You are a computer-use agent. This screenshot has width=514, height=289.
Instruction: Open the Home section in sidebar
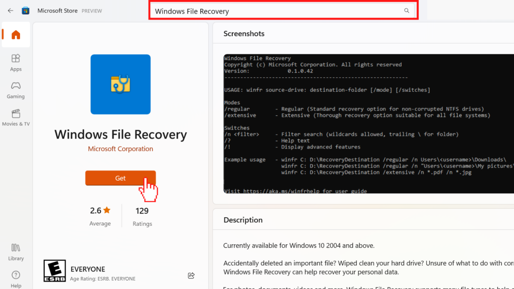pos(16,35)
